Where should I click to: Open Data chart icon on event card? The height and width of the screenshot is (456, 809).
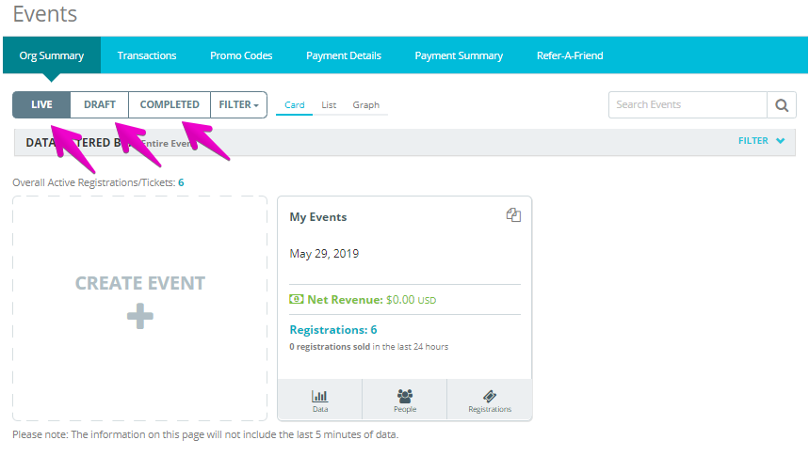(320, 396)
